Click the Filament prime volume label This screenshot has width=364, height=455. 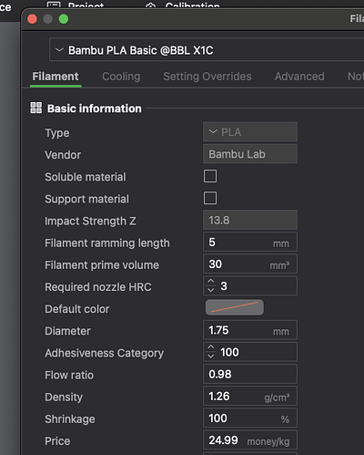(x=102, y=265)
